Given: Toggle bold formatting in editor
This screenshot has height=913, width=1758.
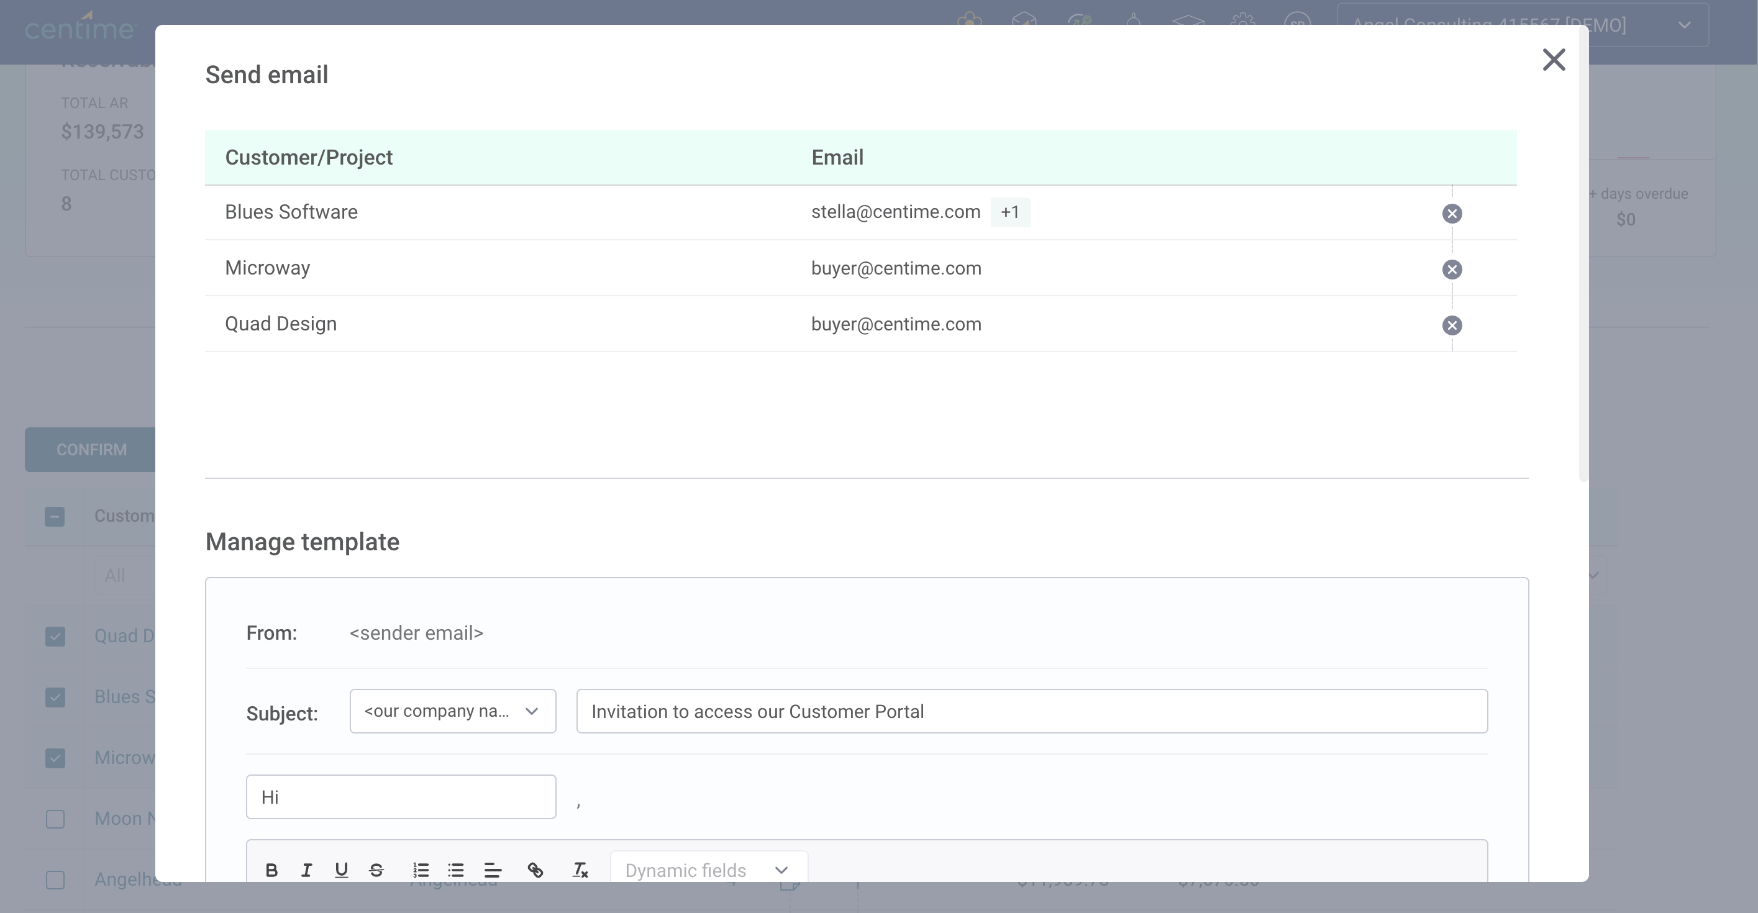Looking at the screenshot, I should (271, 870).
